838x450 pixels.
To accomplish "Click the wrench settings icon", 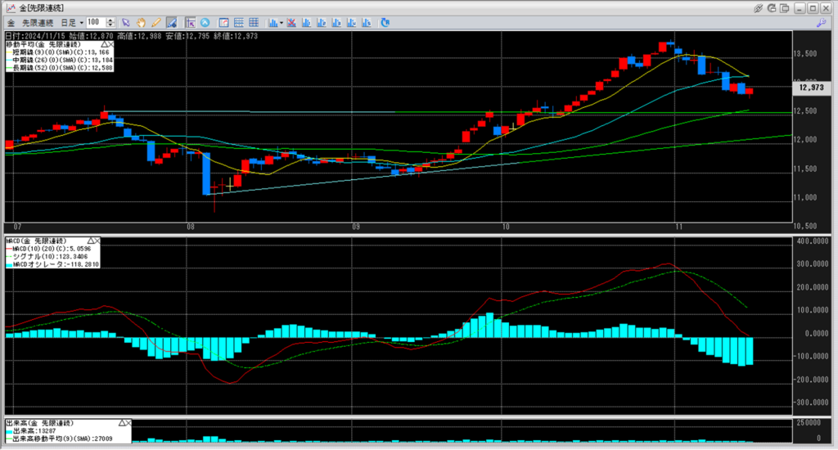I will (821, 22).
